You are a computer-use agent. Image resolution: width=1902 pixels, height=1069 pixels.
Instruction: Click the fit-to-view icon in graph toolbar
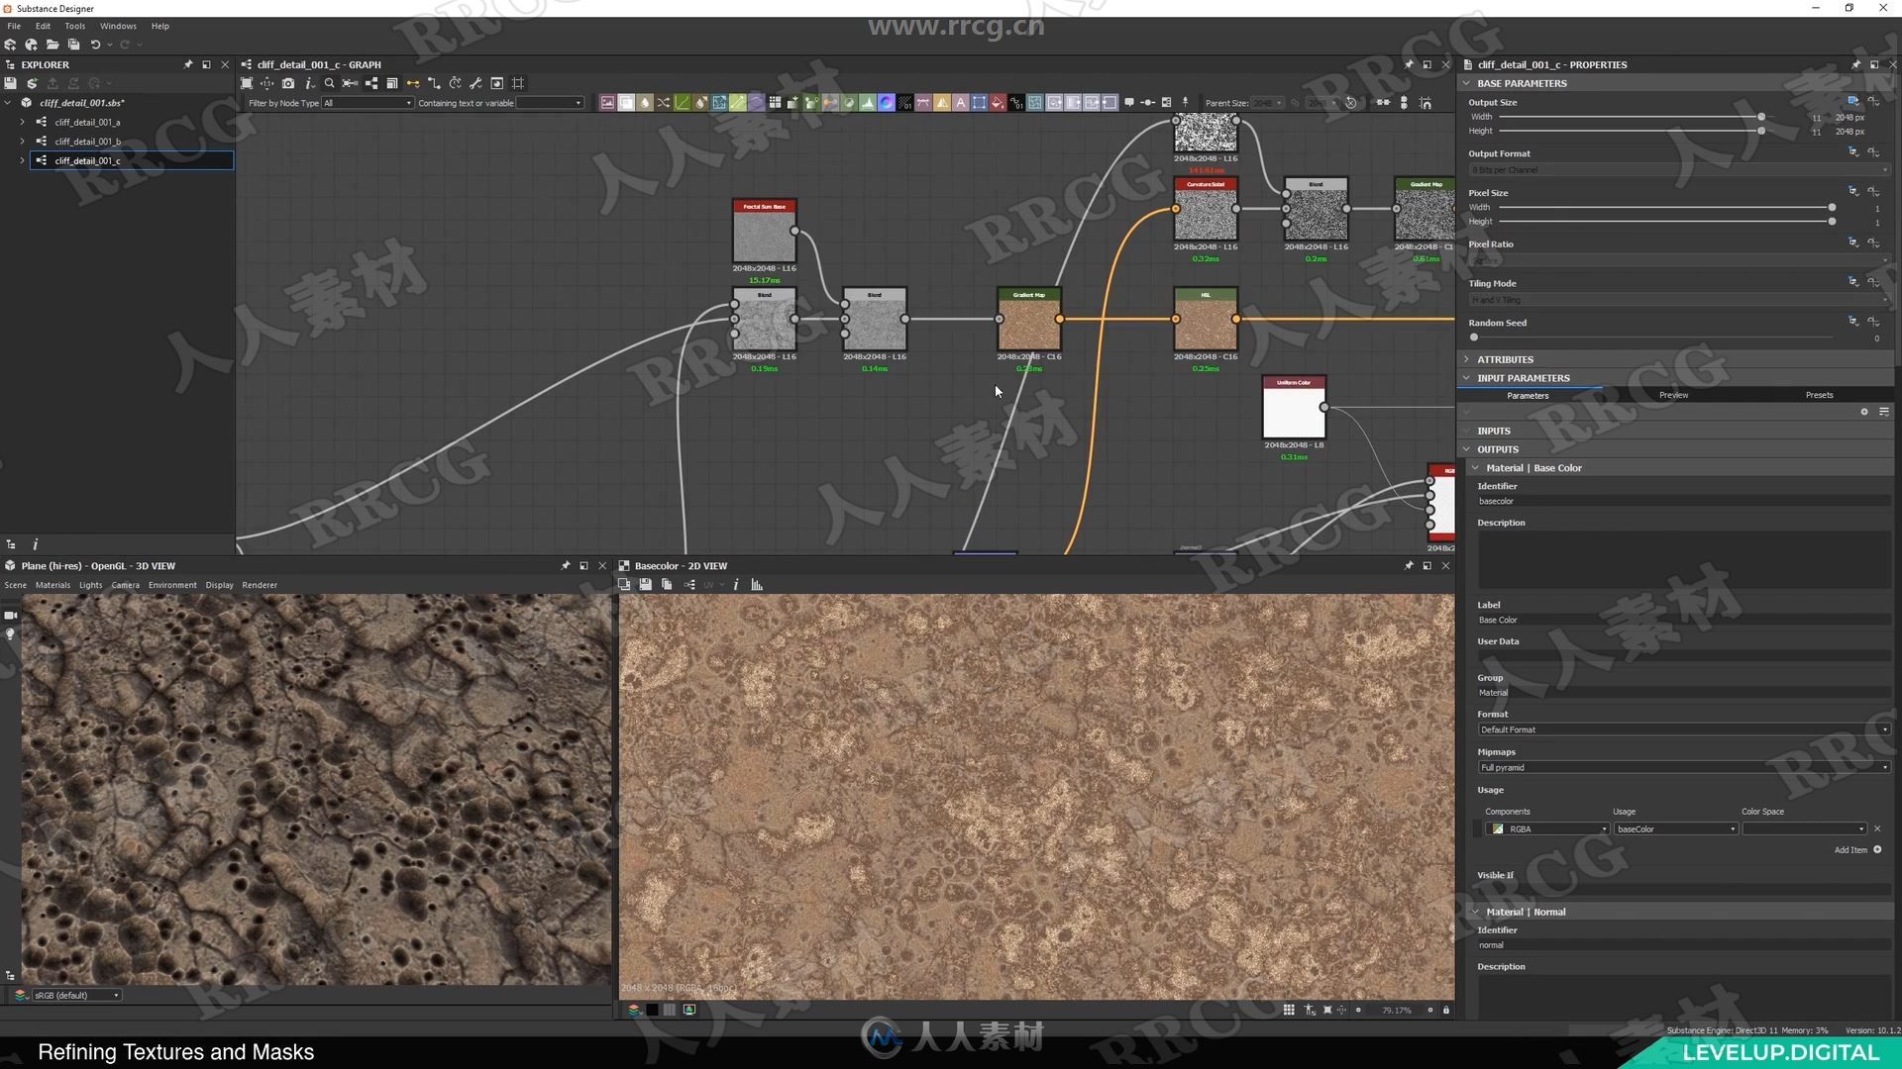pos(247,83)
